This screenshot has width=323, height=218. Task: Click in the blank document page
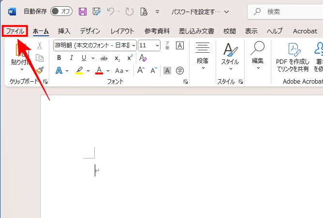click(181, 157)
